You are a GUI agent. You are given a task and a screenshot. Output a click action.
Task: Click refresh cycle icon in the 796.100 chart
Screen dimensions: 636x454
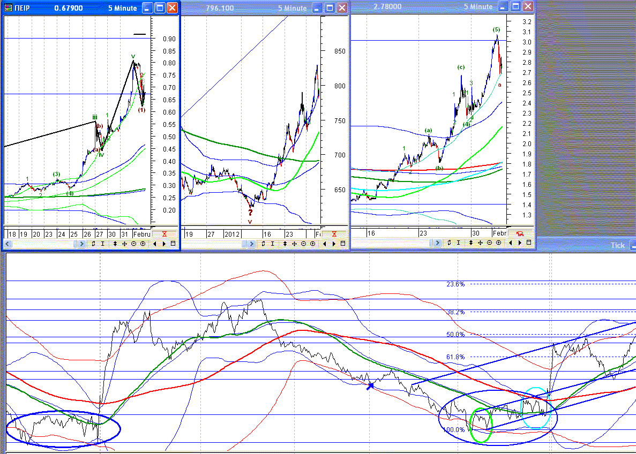(264, 244)
